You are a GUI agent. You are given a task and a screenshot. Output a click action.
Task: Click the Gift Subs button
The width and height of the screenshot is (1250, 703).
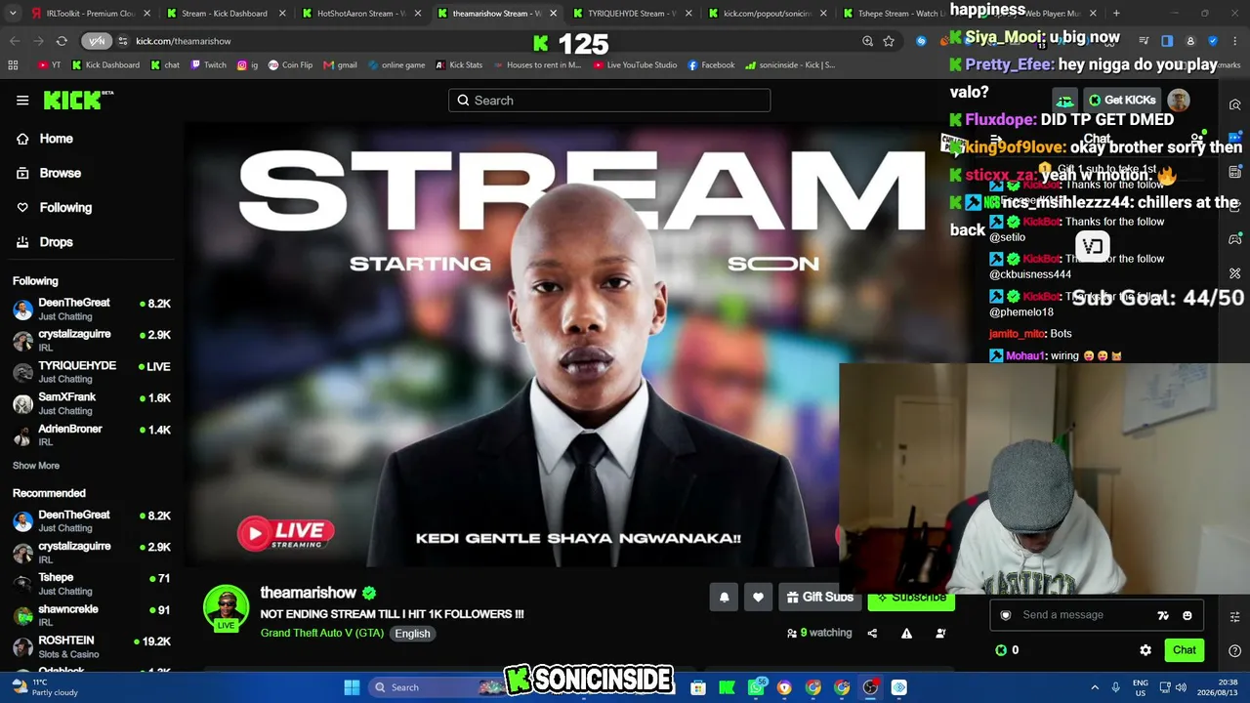click(x=819, y=598)
